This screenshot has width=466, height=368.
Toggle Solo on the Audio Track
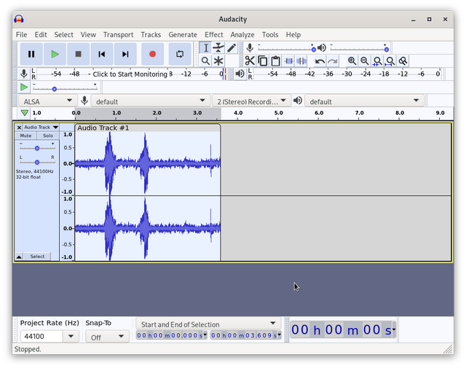(48, 136)
